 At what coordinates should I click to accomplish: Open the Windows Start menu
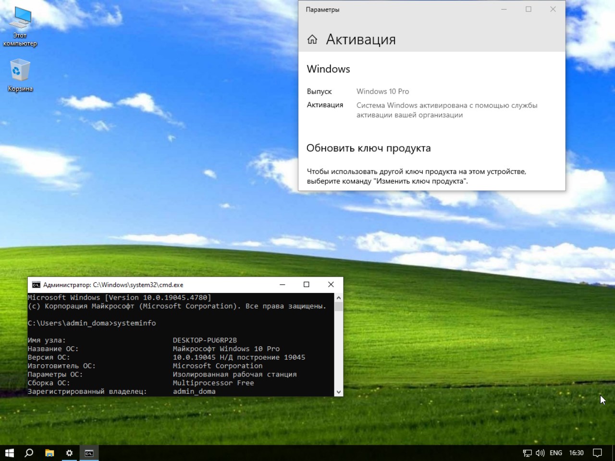(9, 453)
